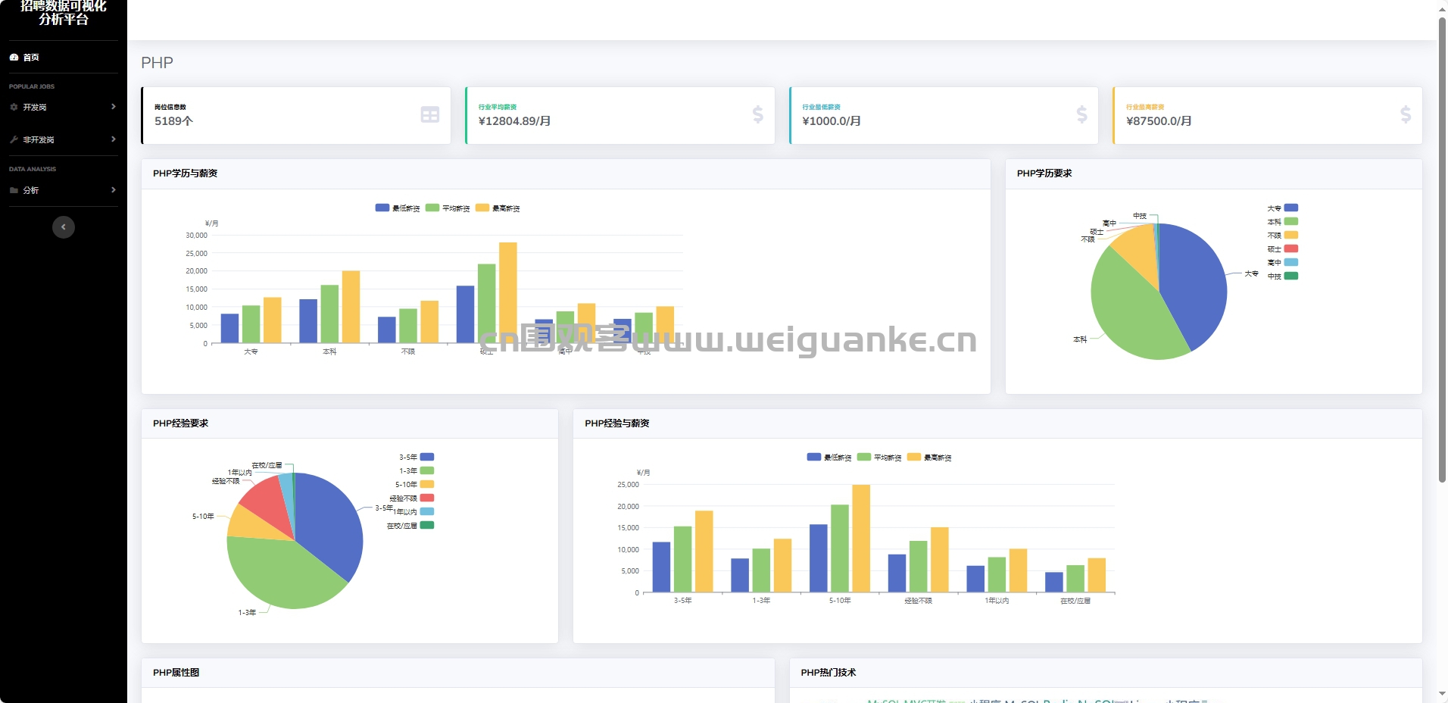Toggle 不限 legend in PHP学历要求 pie

[x=1283, y=235]
